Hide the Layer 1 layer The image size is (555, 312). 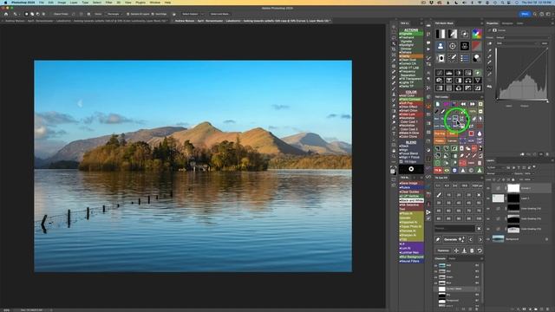click(x=488, y=198)
